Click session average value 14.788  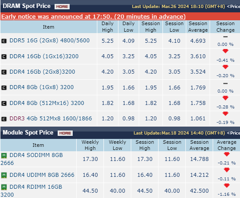[199, 159]
